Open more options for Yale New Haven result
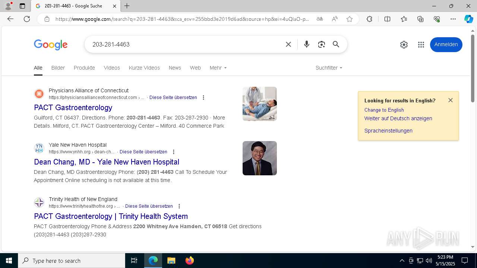Viewport: 477px width, 268px height. [174, 152]
